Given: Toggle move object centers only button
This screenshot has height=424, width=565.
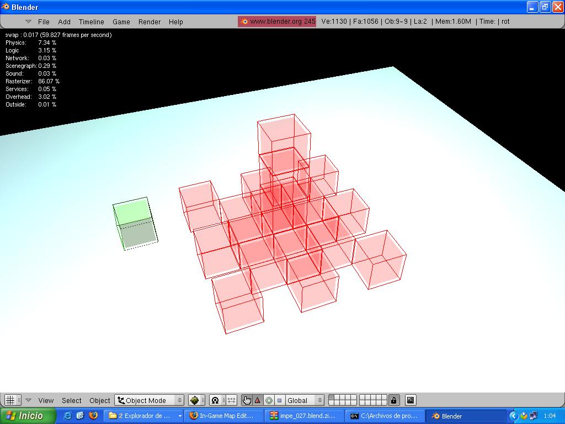Looking at the screenshot, I should 231,400.
